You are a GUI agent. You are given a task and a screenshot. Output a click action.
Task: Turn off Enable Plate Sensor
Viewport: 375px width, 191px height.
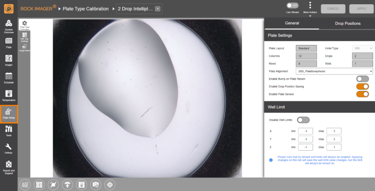(x=362, y=94)
